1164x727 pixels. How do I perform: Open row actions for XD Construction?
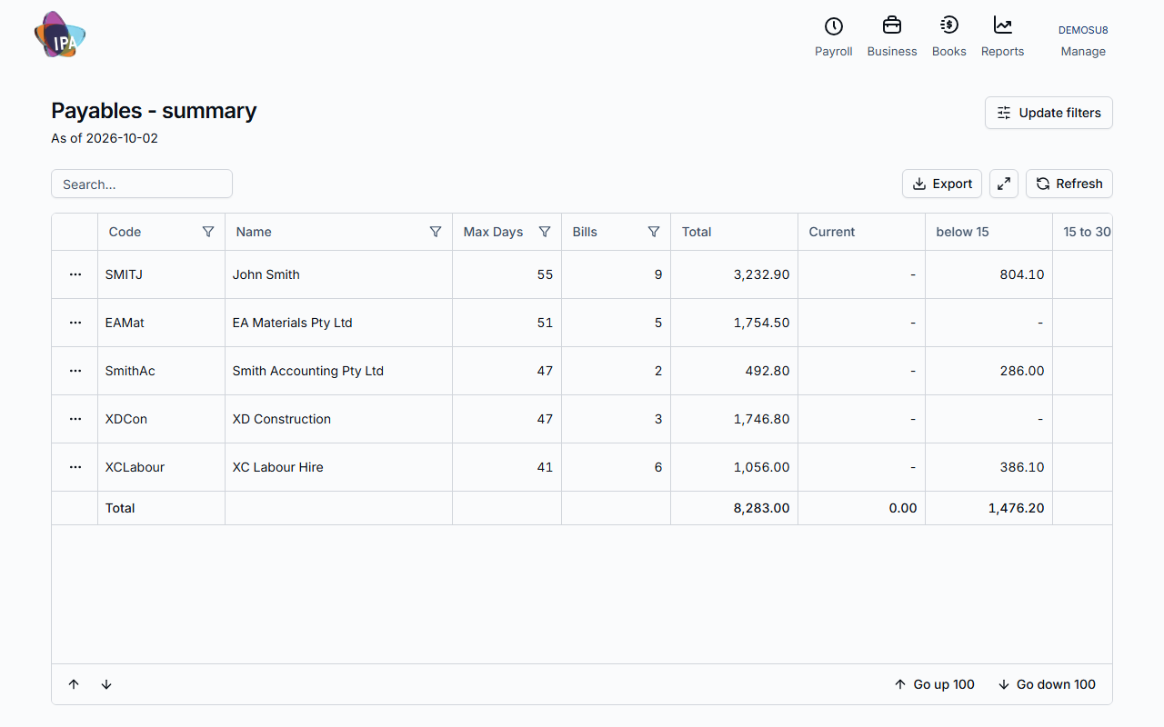[75, 419]
